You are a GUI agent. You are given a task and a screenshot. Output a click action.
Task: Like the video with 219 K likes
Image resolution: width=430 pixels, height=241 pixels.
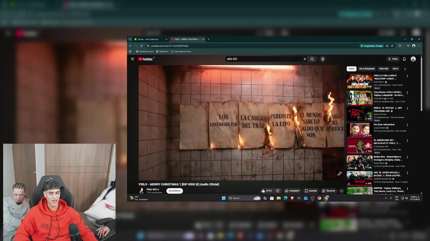click(267, 191)
